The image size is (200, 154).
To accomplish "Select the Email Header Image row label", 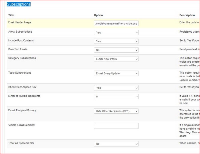I will [x=20, y=22].
